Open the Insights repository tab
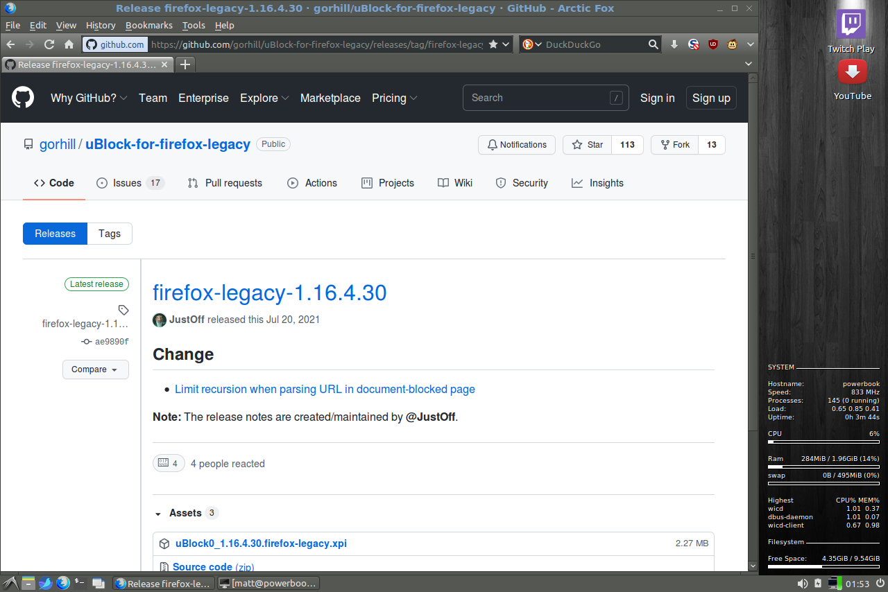Screen dimensions: 888x592 pos(597,183)
